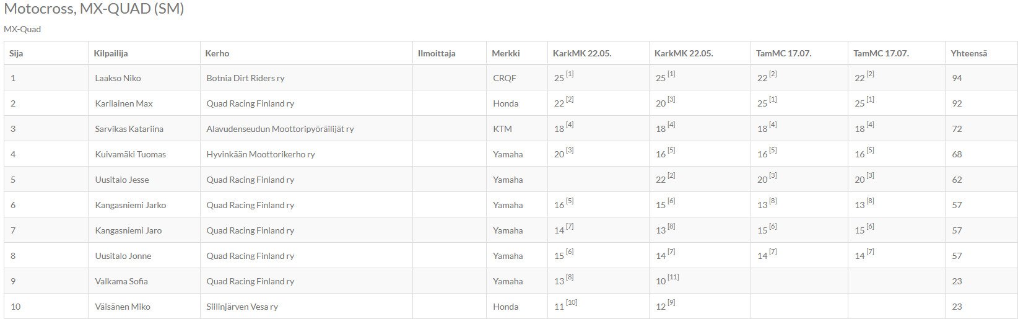Click the first KarkMK 22.05. column header
The image size is (1018, 319).
[x=582, y=53]
